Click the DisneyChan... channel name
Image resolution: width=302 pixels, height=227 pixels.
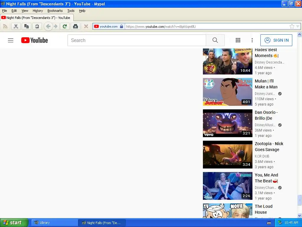coord(265,188)
